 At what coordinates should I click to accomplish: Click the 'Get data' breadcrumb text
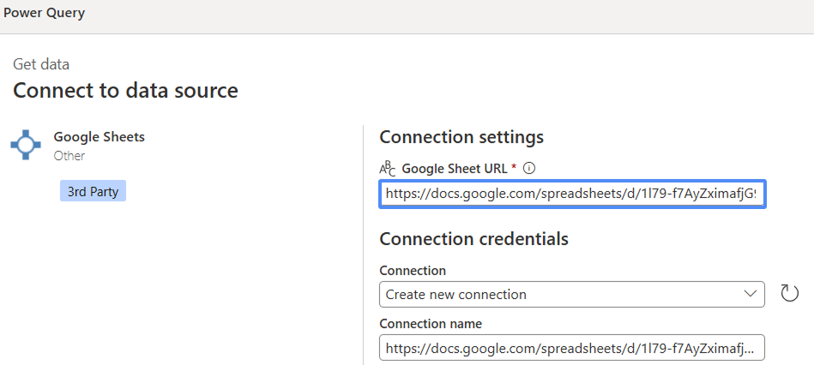[x=41, y=64]
